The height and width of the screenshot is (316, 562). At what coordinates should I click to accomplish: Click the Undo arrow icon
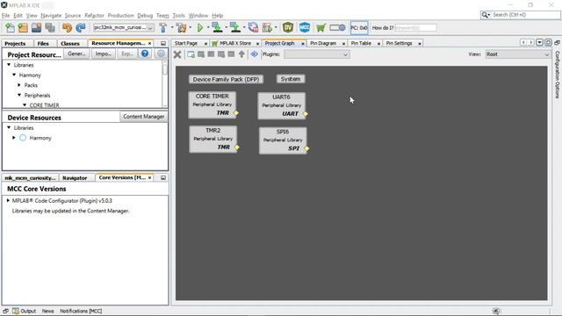[67, 27]
